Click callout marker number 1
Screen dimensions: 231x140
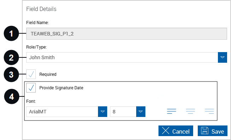point(11,34)
